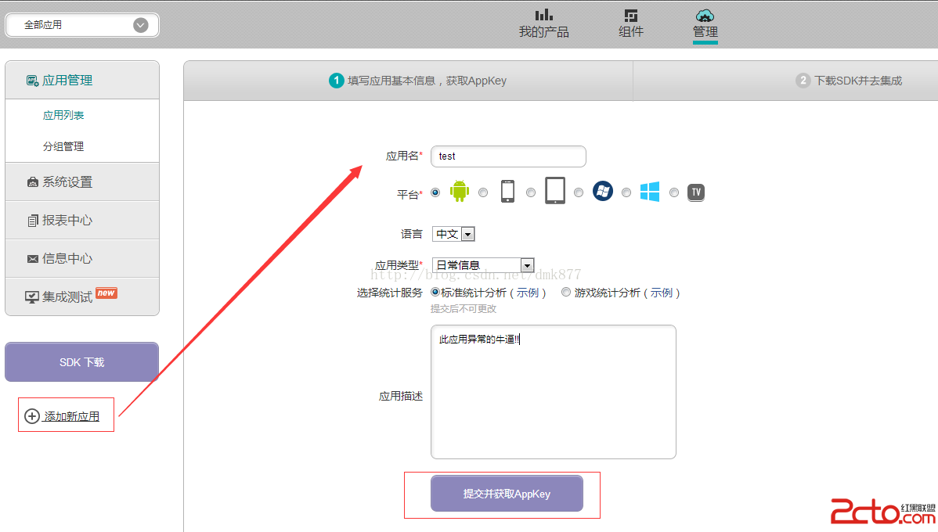Choose 游戏统计分析 radio option
The width and height of the screenshot is (938, 532).
pos(566,292)
